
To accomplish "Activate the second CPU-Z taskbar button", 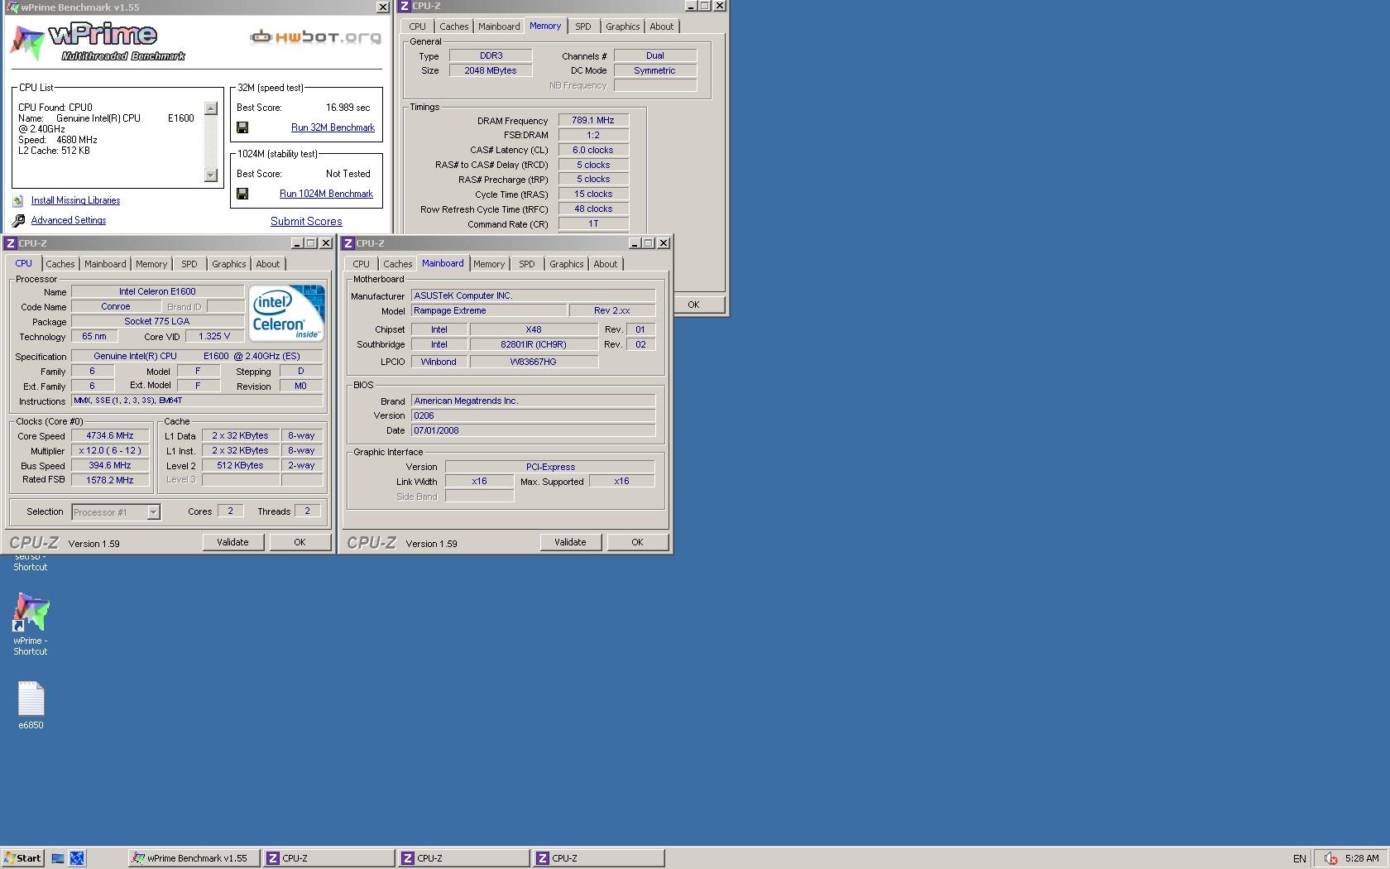I will pos(463,858).
